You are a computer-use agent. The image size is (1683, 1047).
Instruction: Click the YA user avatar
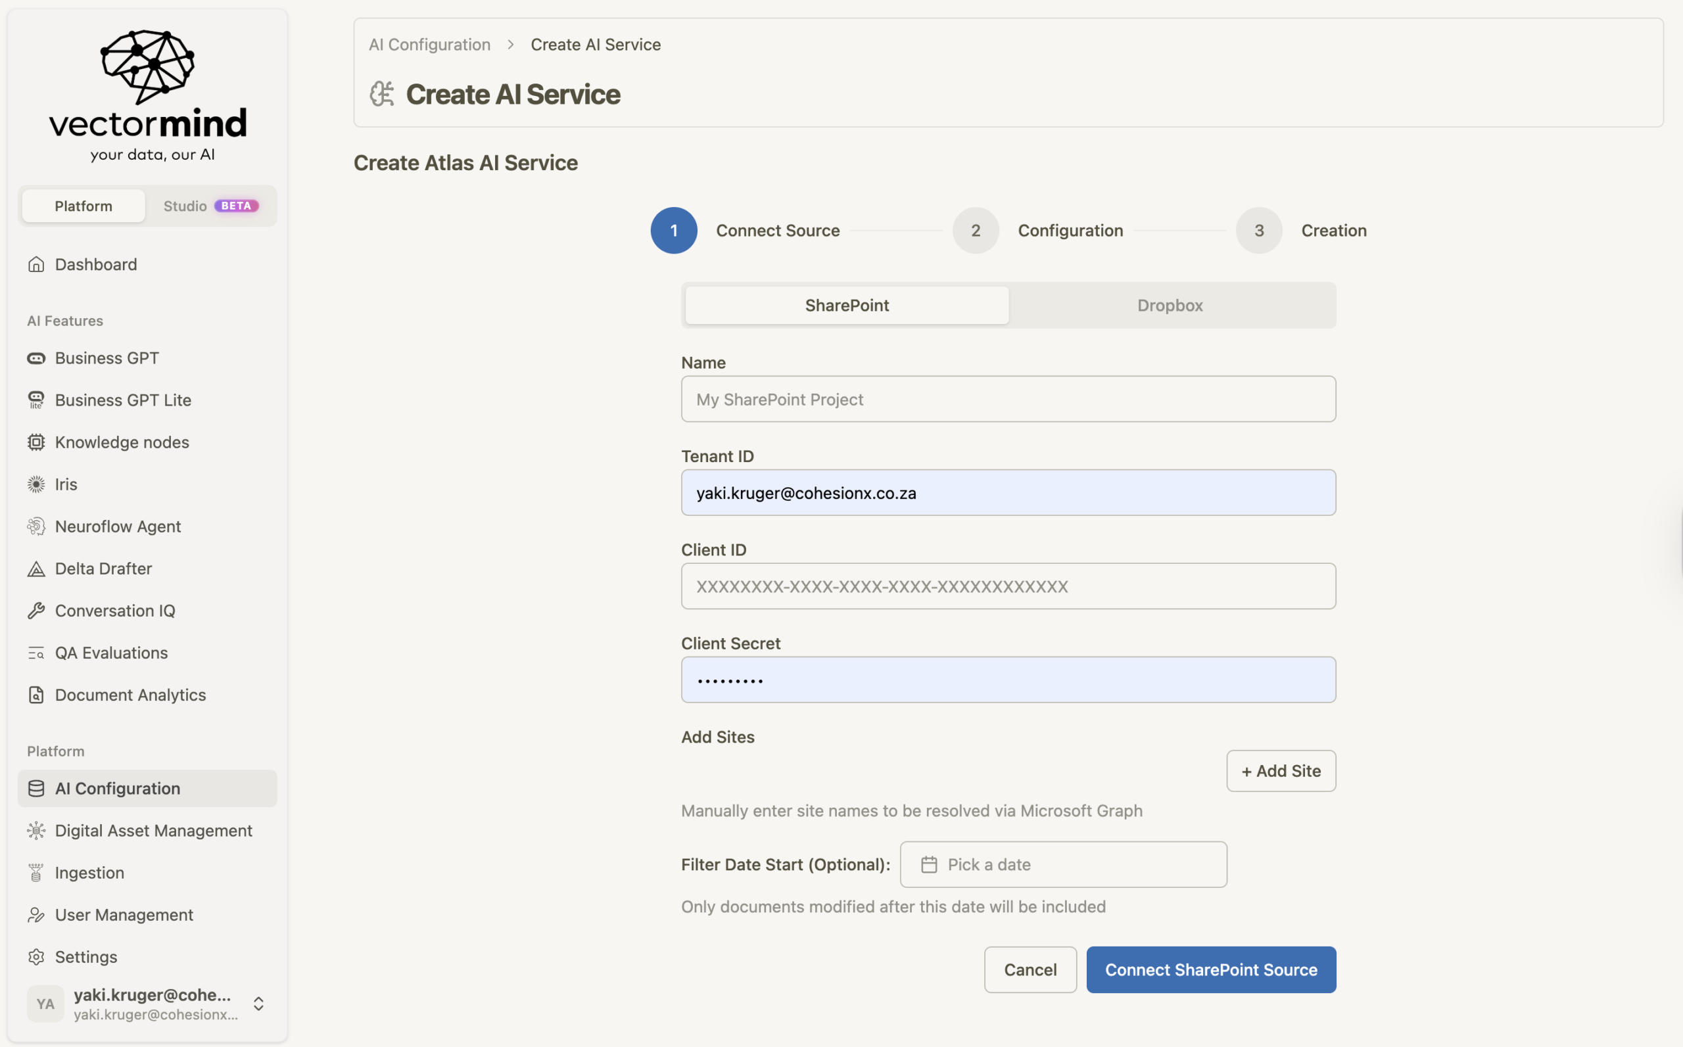[46, 1004]
